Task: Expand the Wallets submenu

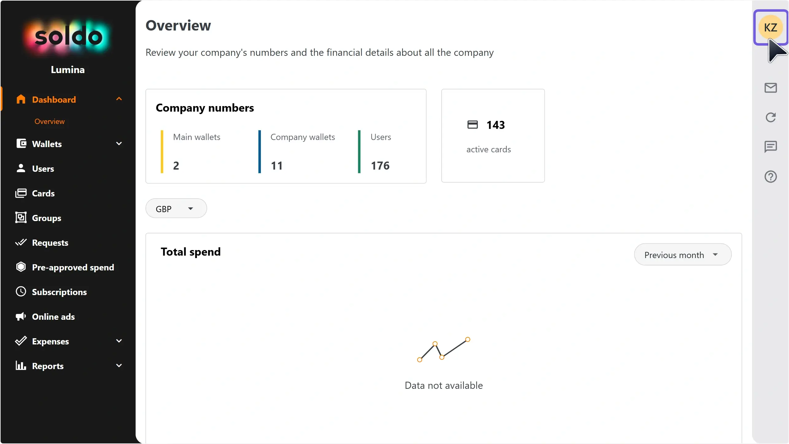Action: (x=119, y=144)
